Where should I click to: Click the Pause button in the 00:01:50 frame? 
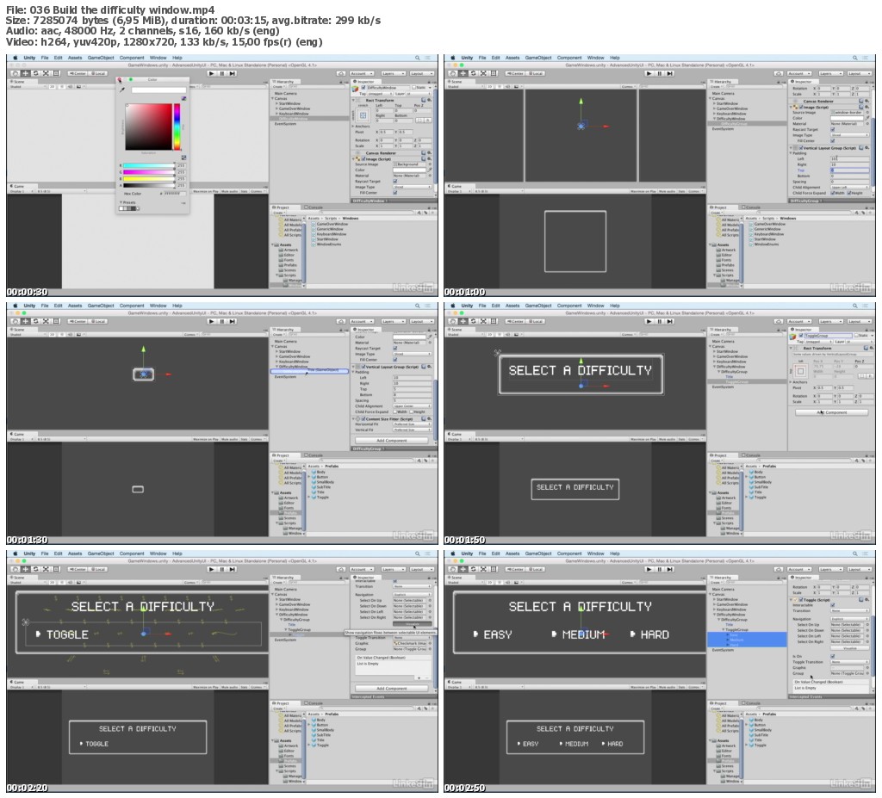click(659, 321)
